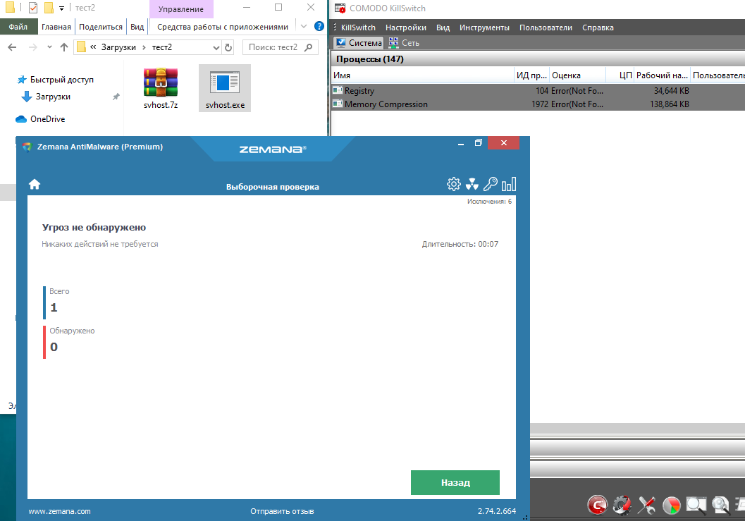
Task: Go to Zemana home screen
Action: pyautogui.click(x=35, y=185)
